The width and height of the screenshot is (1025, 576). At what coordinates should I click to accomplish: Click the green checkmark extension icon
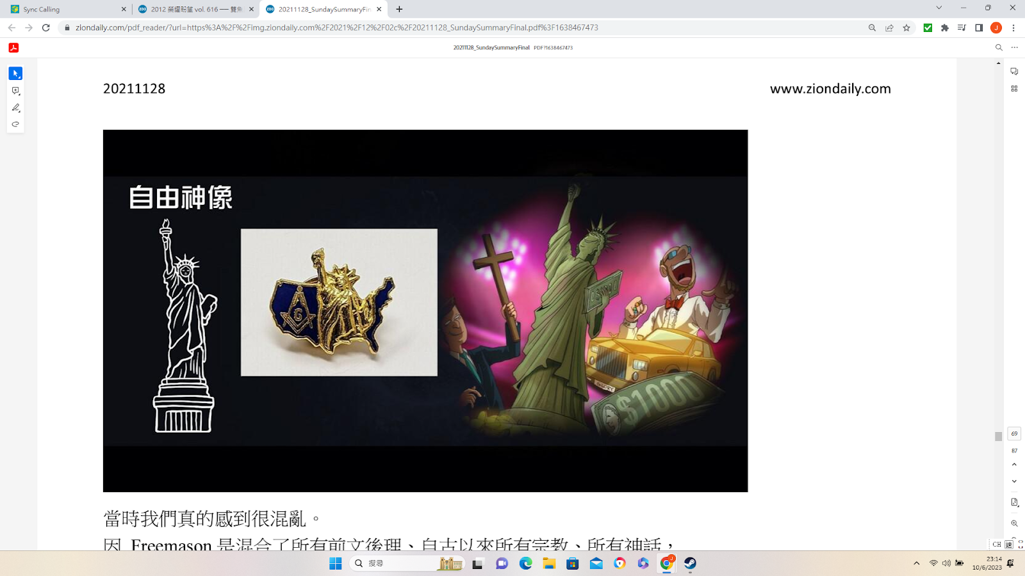click(928, 28)
